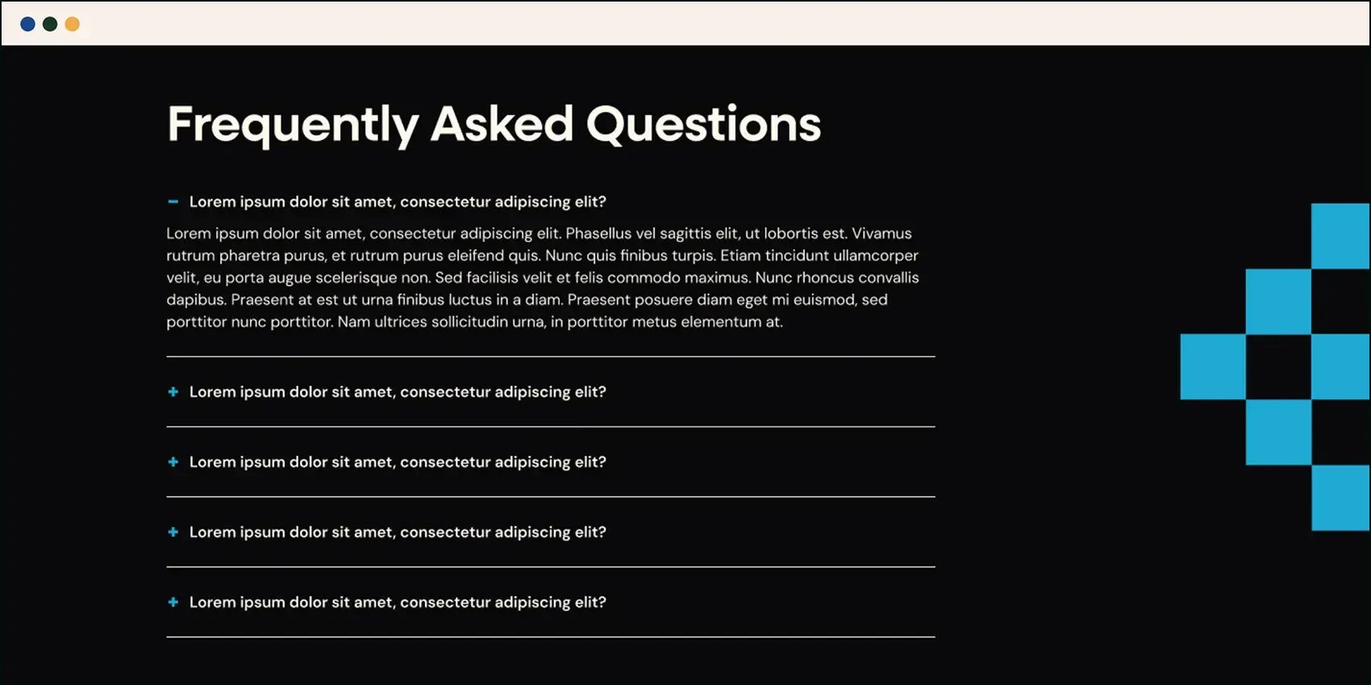Click the plus icon on the second question

coord(173,392)
